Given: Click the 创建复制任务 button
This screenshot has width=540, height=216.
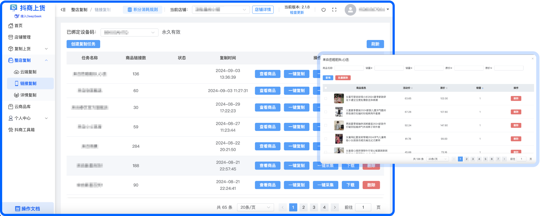Looking at the screenshot, I should tap(83, 44).
